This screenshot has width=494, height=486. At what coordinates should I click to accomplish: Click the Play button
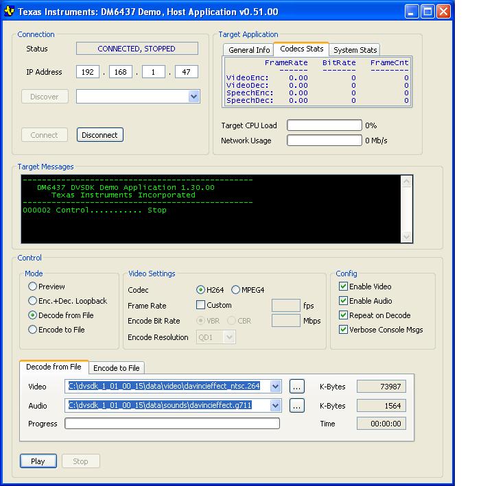[x=38, y=461]
